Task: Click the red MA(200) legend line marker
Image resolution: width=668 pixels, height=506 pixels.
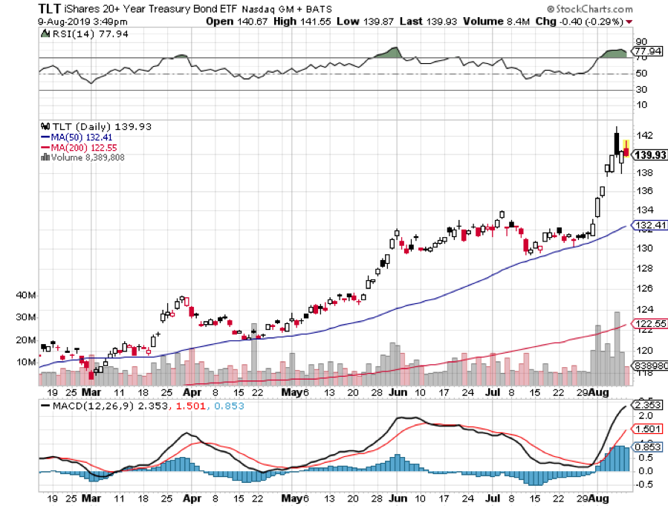Action: coord(45,147)
